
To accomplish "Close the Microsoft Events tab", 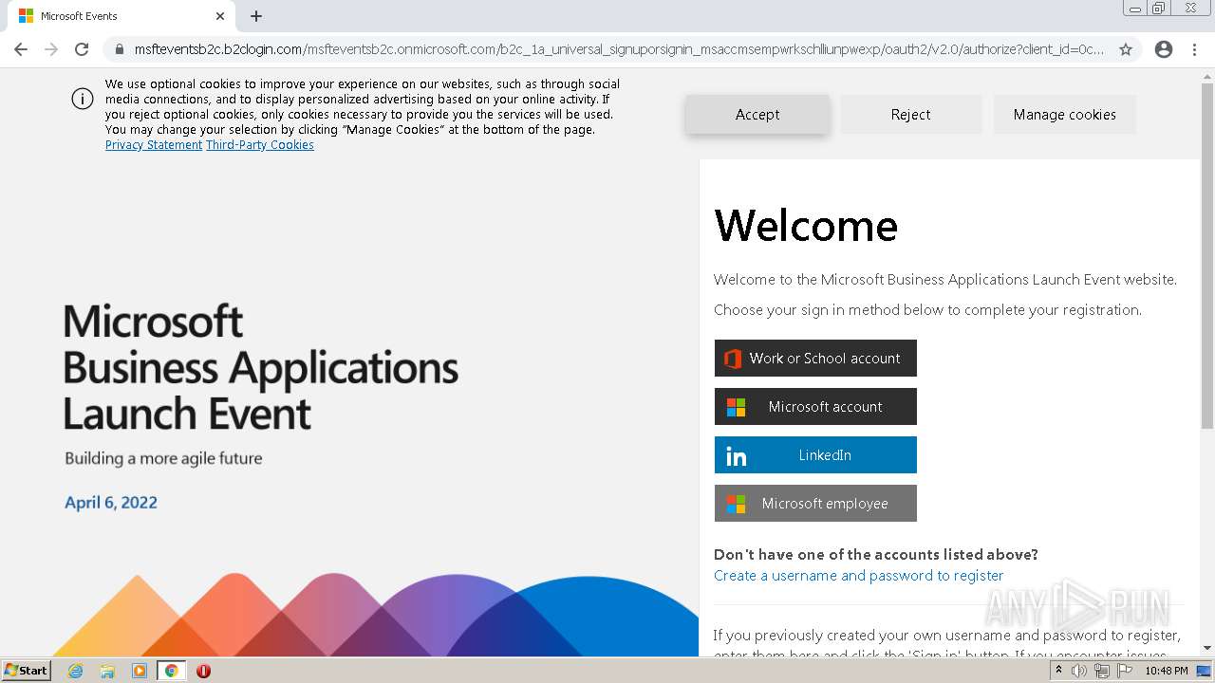I will 220,16.
